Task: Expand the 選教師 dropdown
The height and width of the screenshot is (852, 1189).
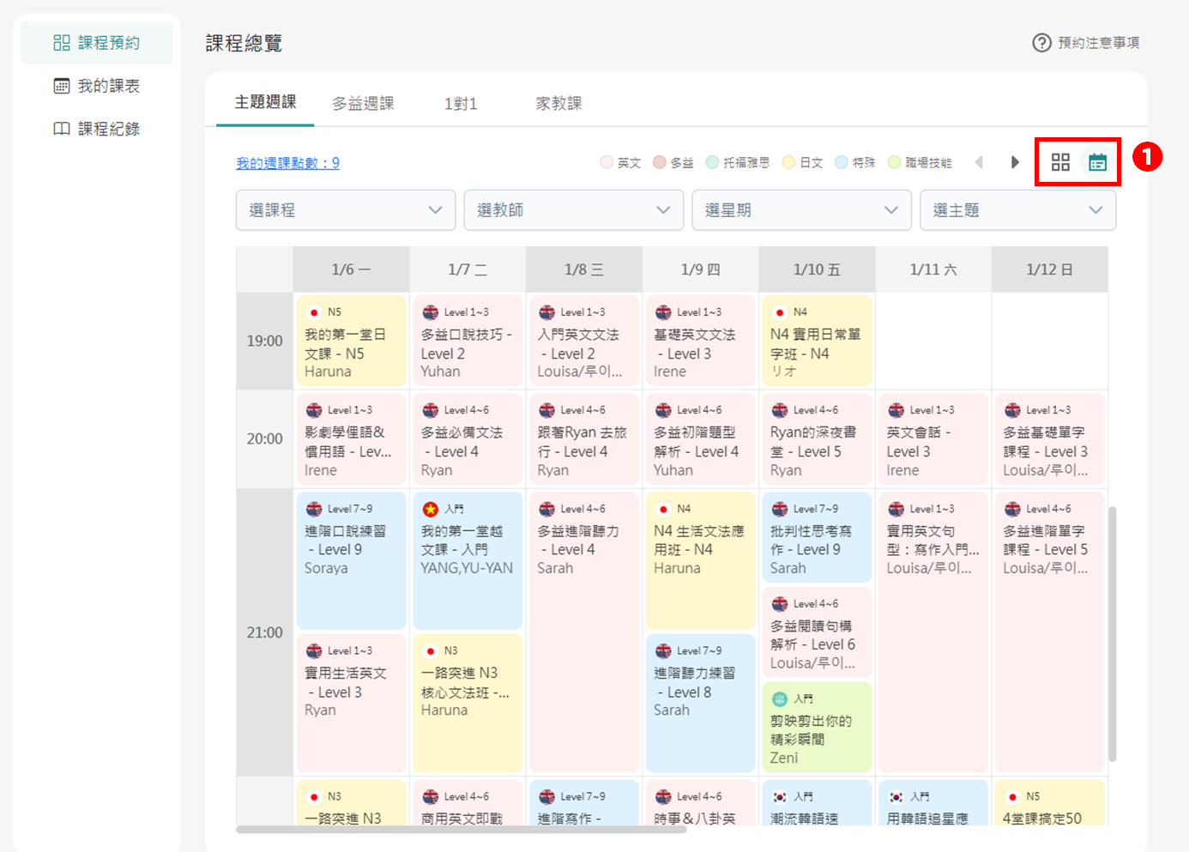Action: point(573,210)
